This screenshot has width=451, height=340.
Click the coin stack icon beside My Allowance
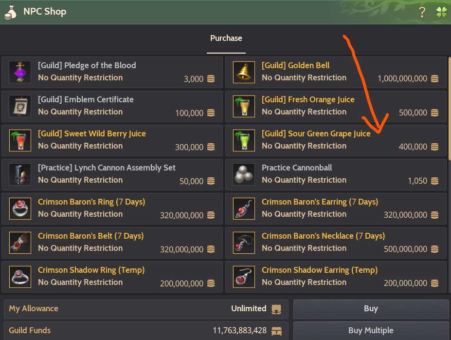pyautogui.click(x=276, y=309)
